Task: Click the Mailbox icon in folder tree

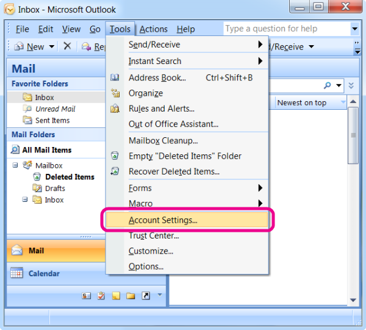Action: pyautogui.click(x=27, y=165)
